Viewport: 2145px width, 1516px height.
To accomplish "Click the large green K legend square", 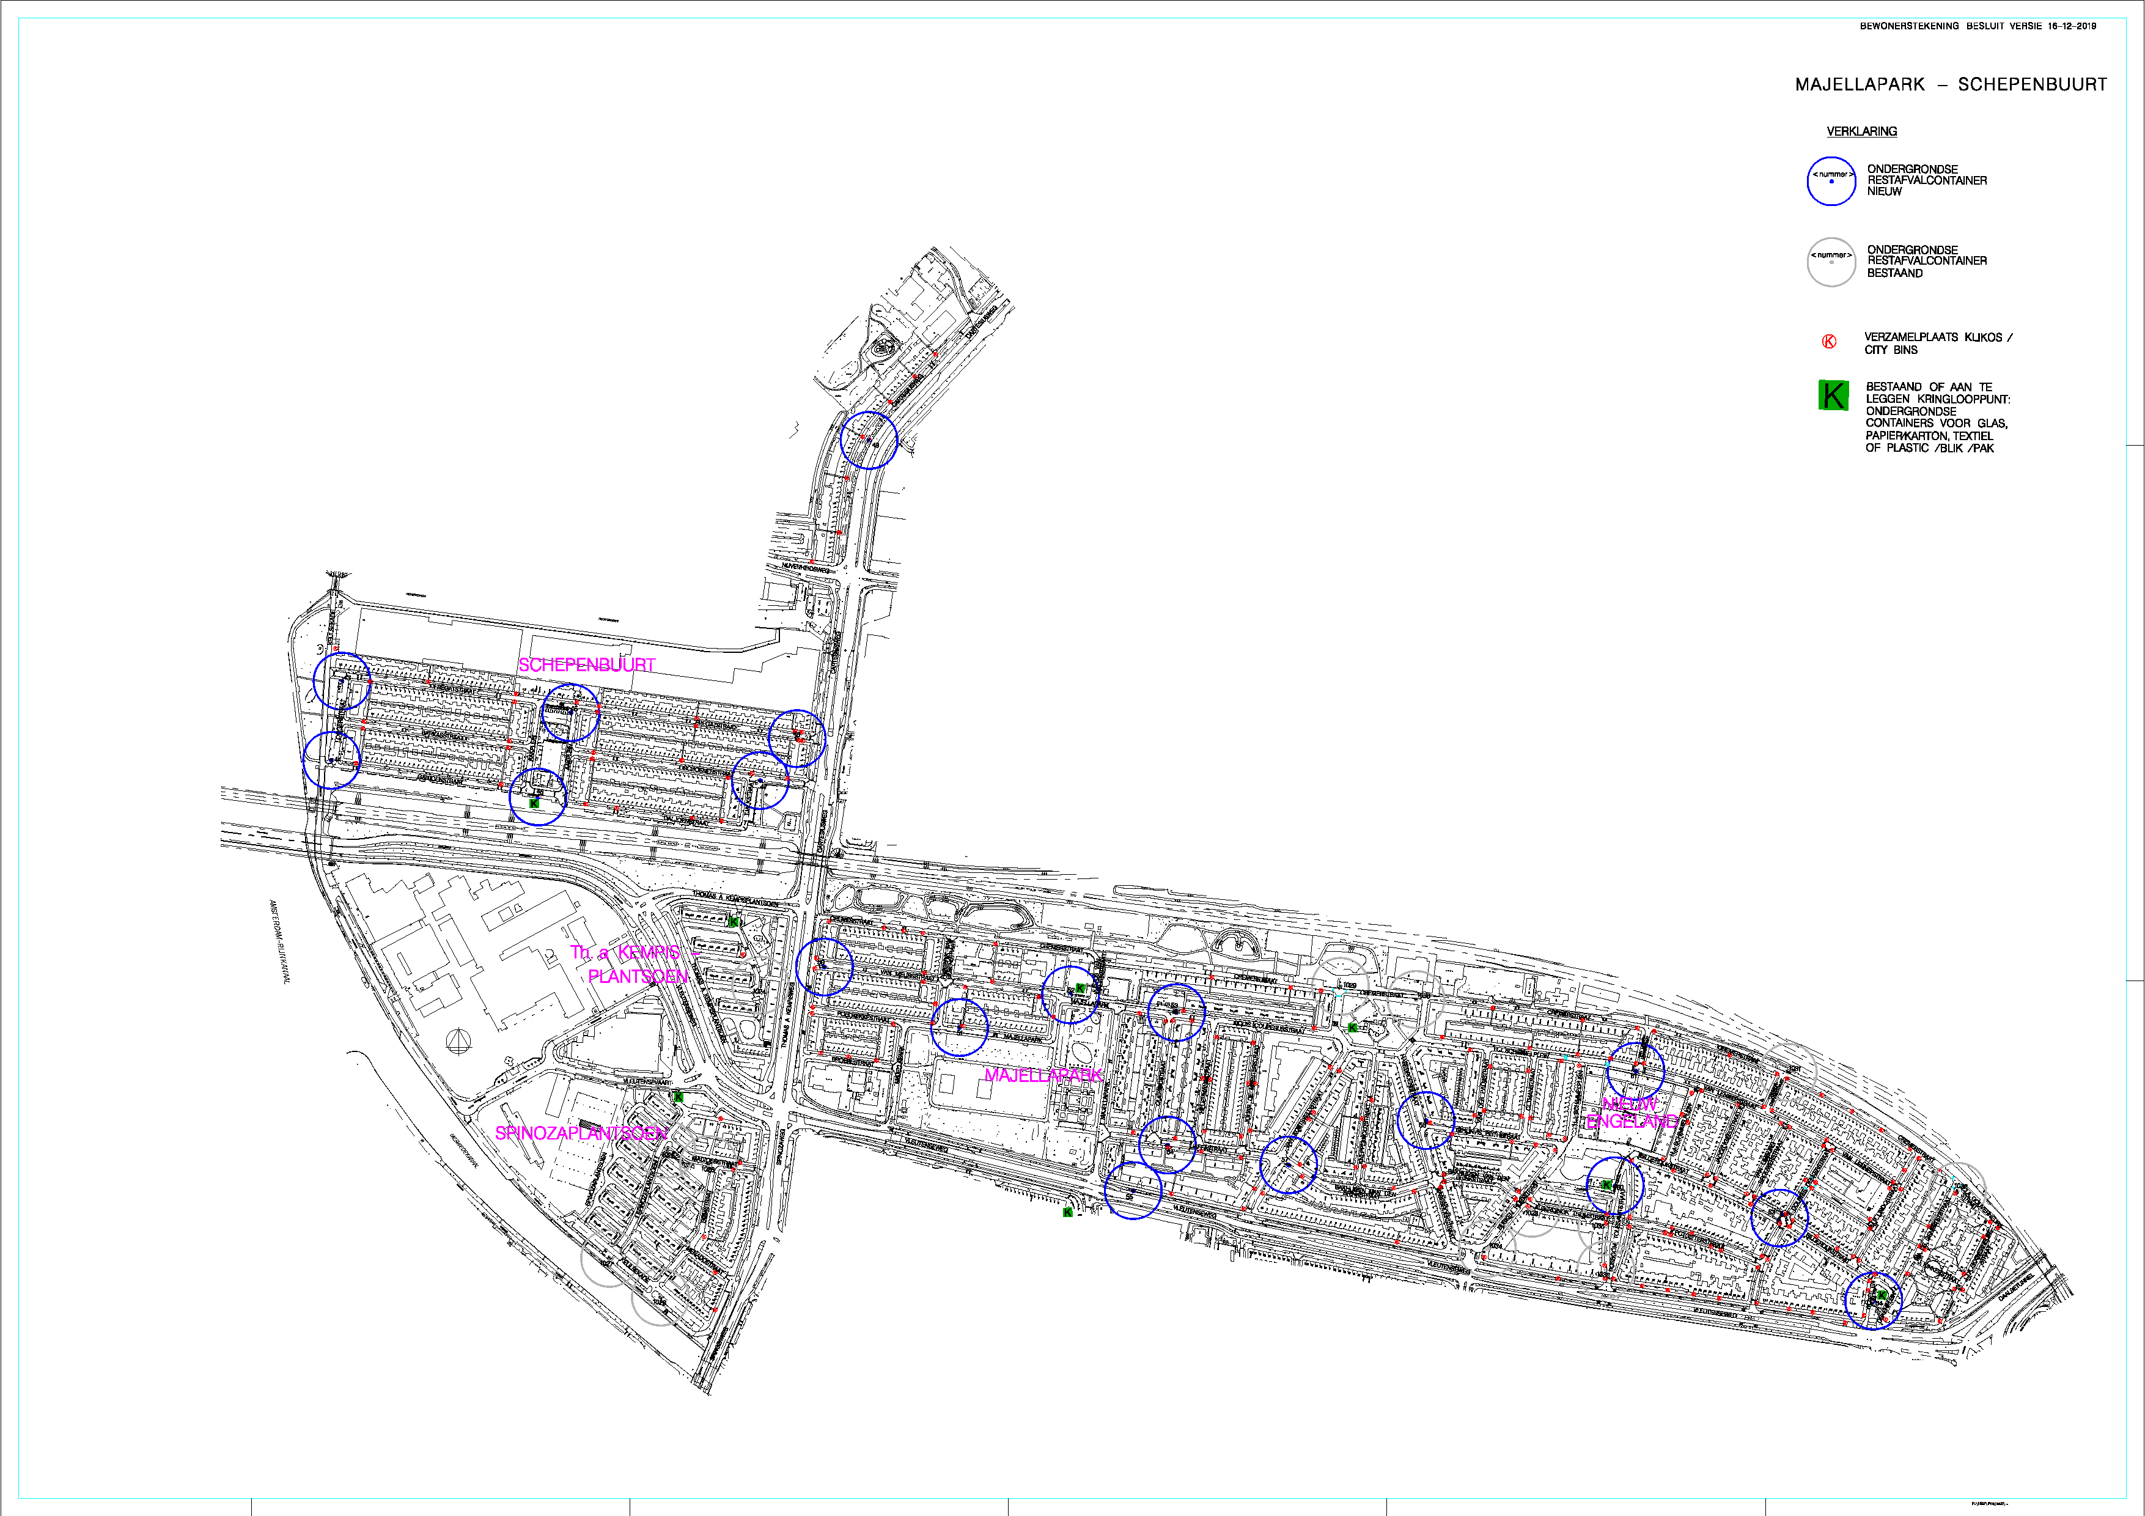I will (1833, 395).
